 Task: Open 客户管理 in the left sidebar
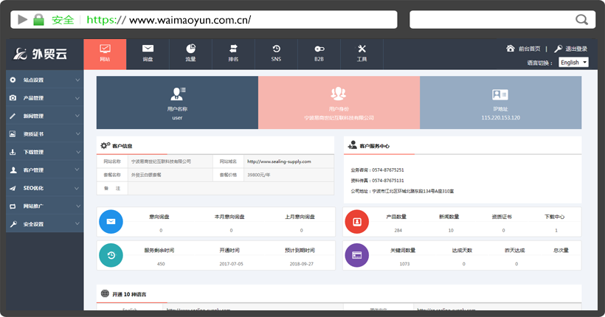(x=44, y=170)
